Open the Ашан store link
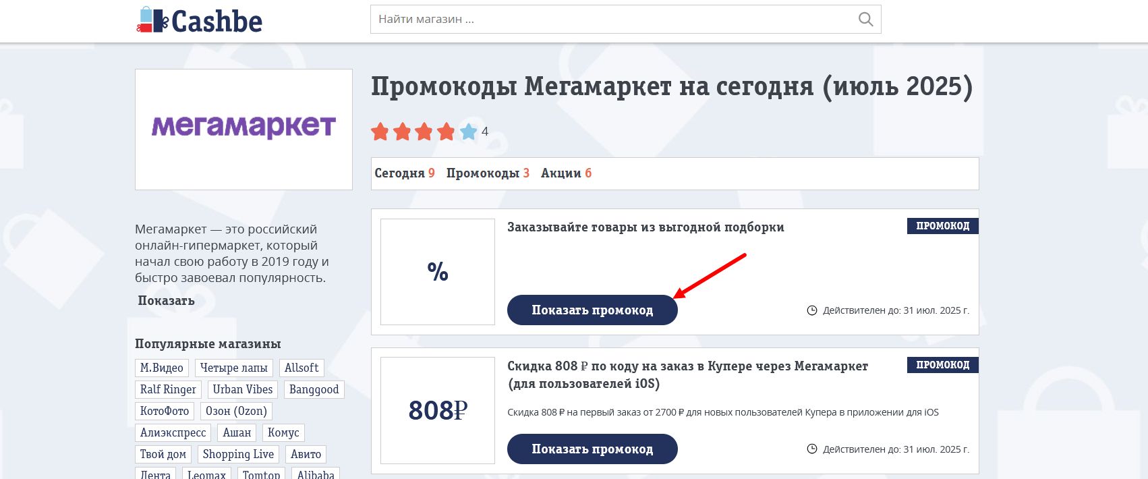 (237, 432)
